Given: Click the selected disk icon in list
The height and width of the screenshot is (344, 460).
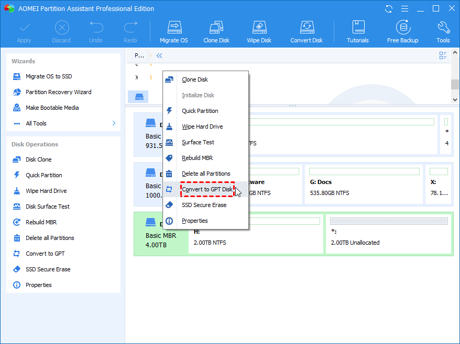Looking at the screenshot, I should pos(138,97).
